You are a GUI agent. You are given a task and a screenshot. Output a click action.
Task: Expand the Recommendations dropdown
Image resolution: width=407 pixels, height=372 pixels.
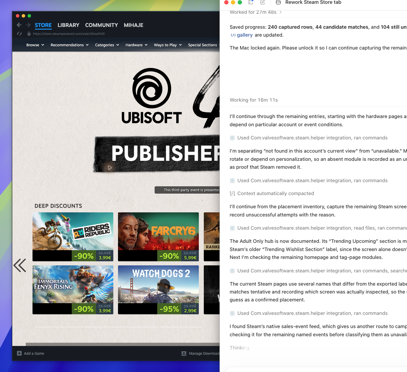click(69, 45)
